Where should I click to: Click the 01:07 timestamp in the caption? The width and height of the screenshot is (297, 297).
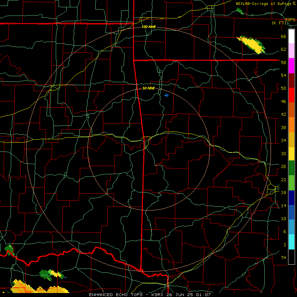click(204, 295)
